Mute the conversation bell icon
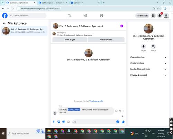 pyautogui.click(x=144, y=47)
